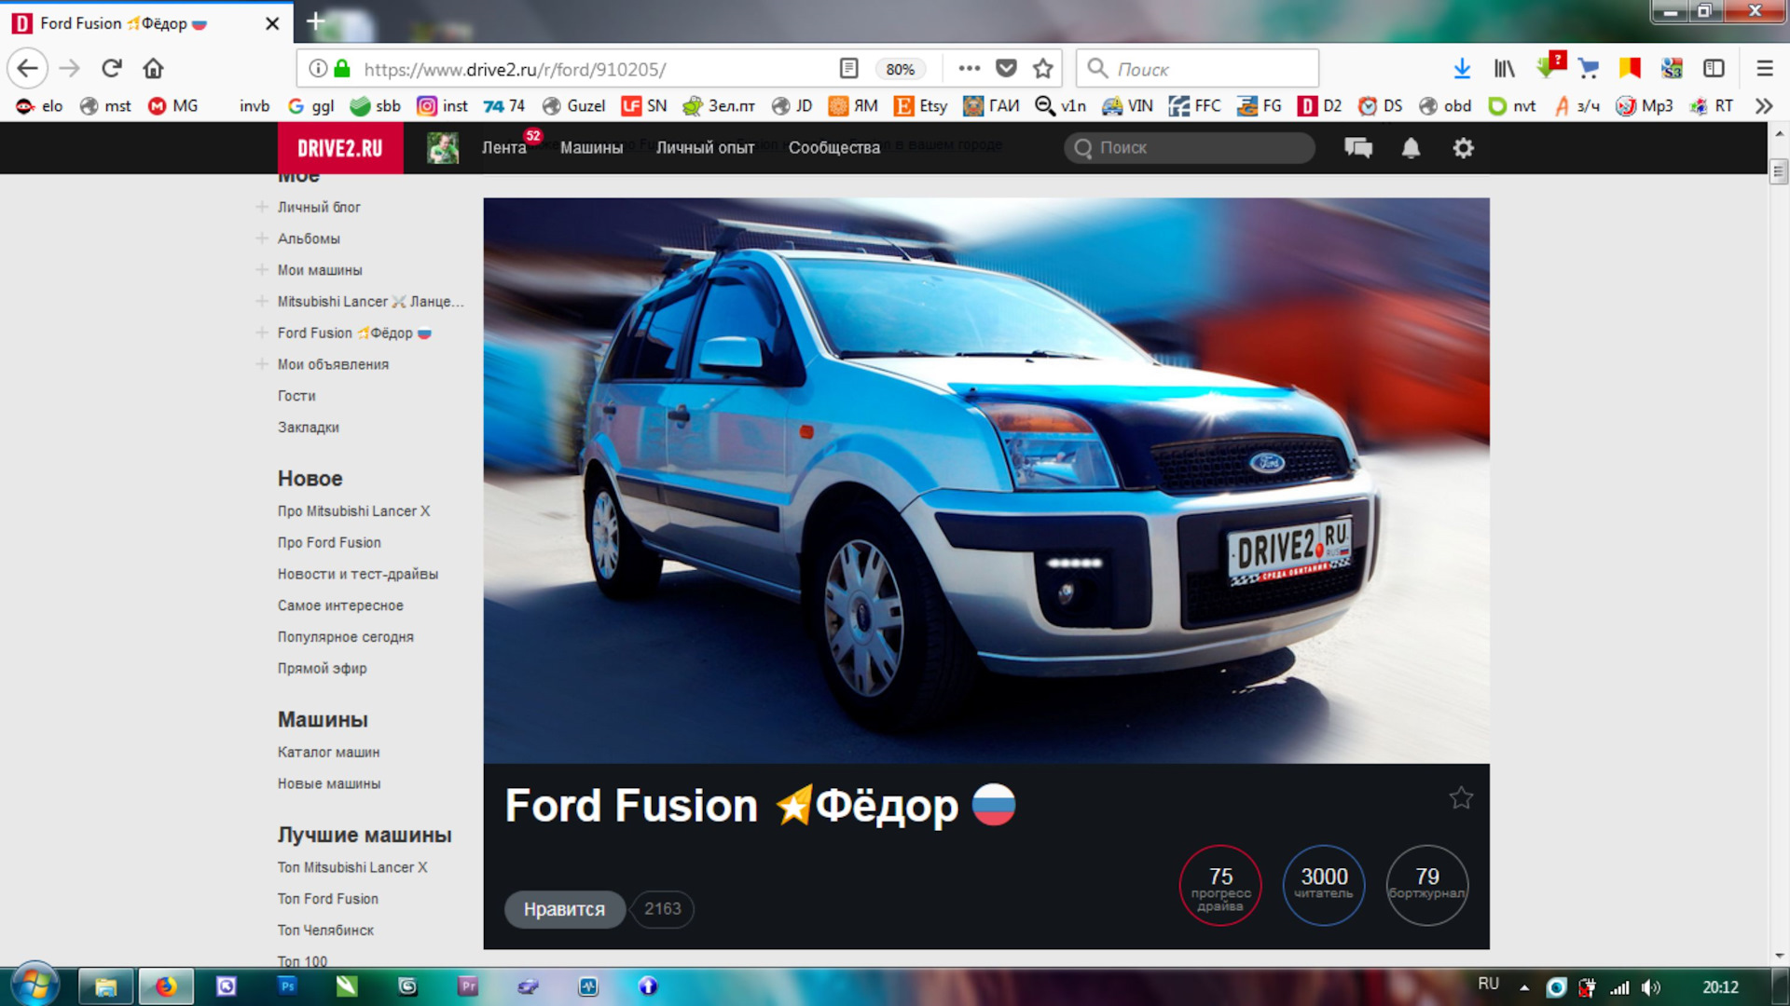Focus the DRIVE2 'Поиск' search field
1790x1006 pixels.
(1190, 147)
